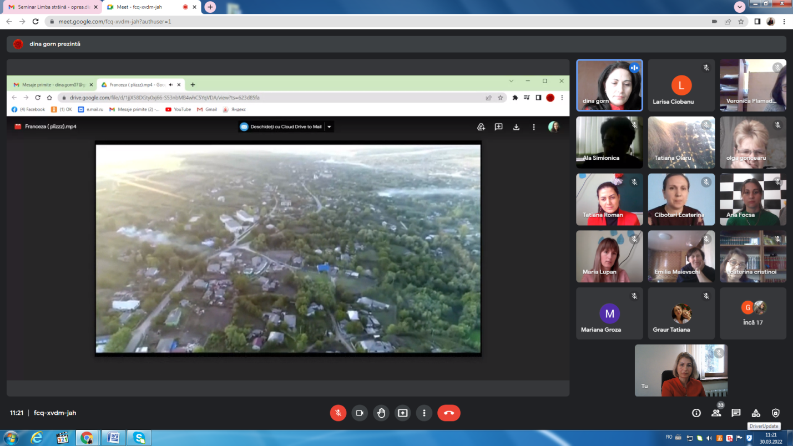This screenshot has width=793, height=446.
Task: Open the chat panel with everyone
Action: [736, 413]
